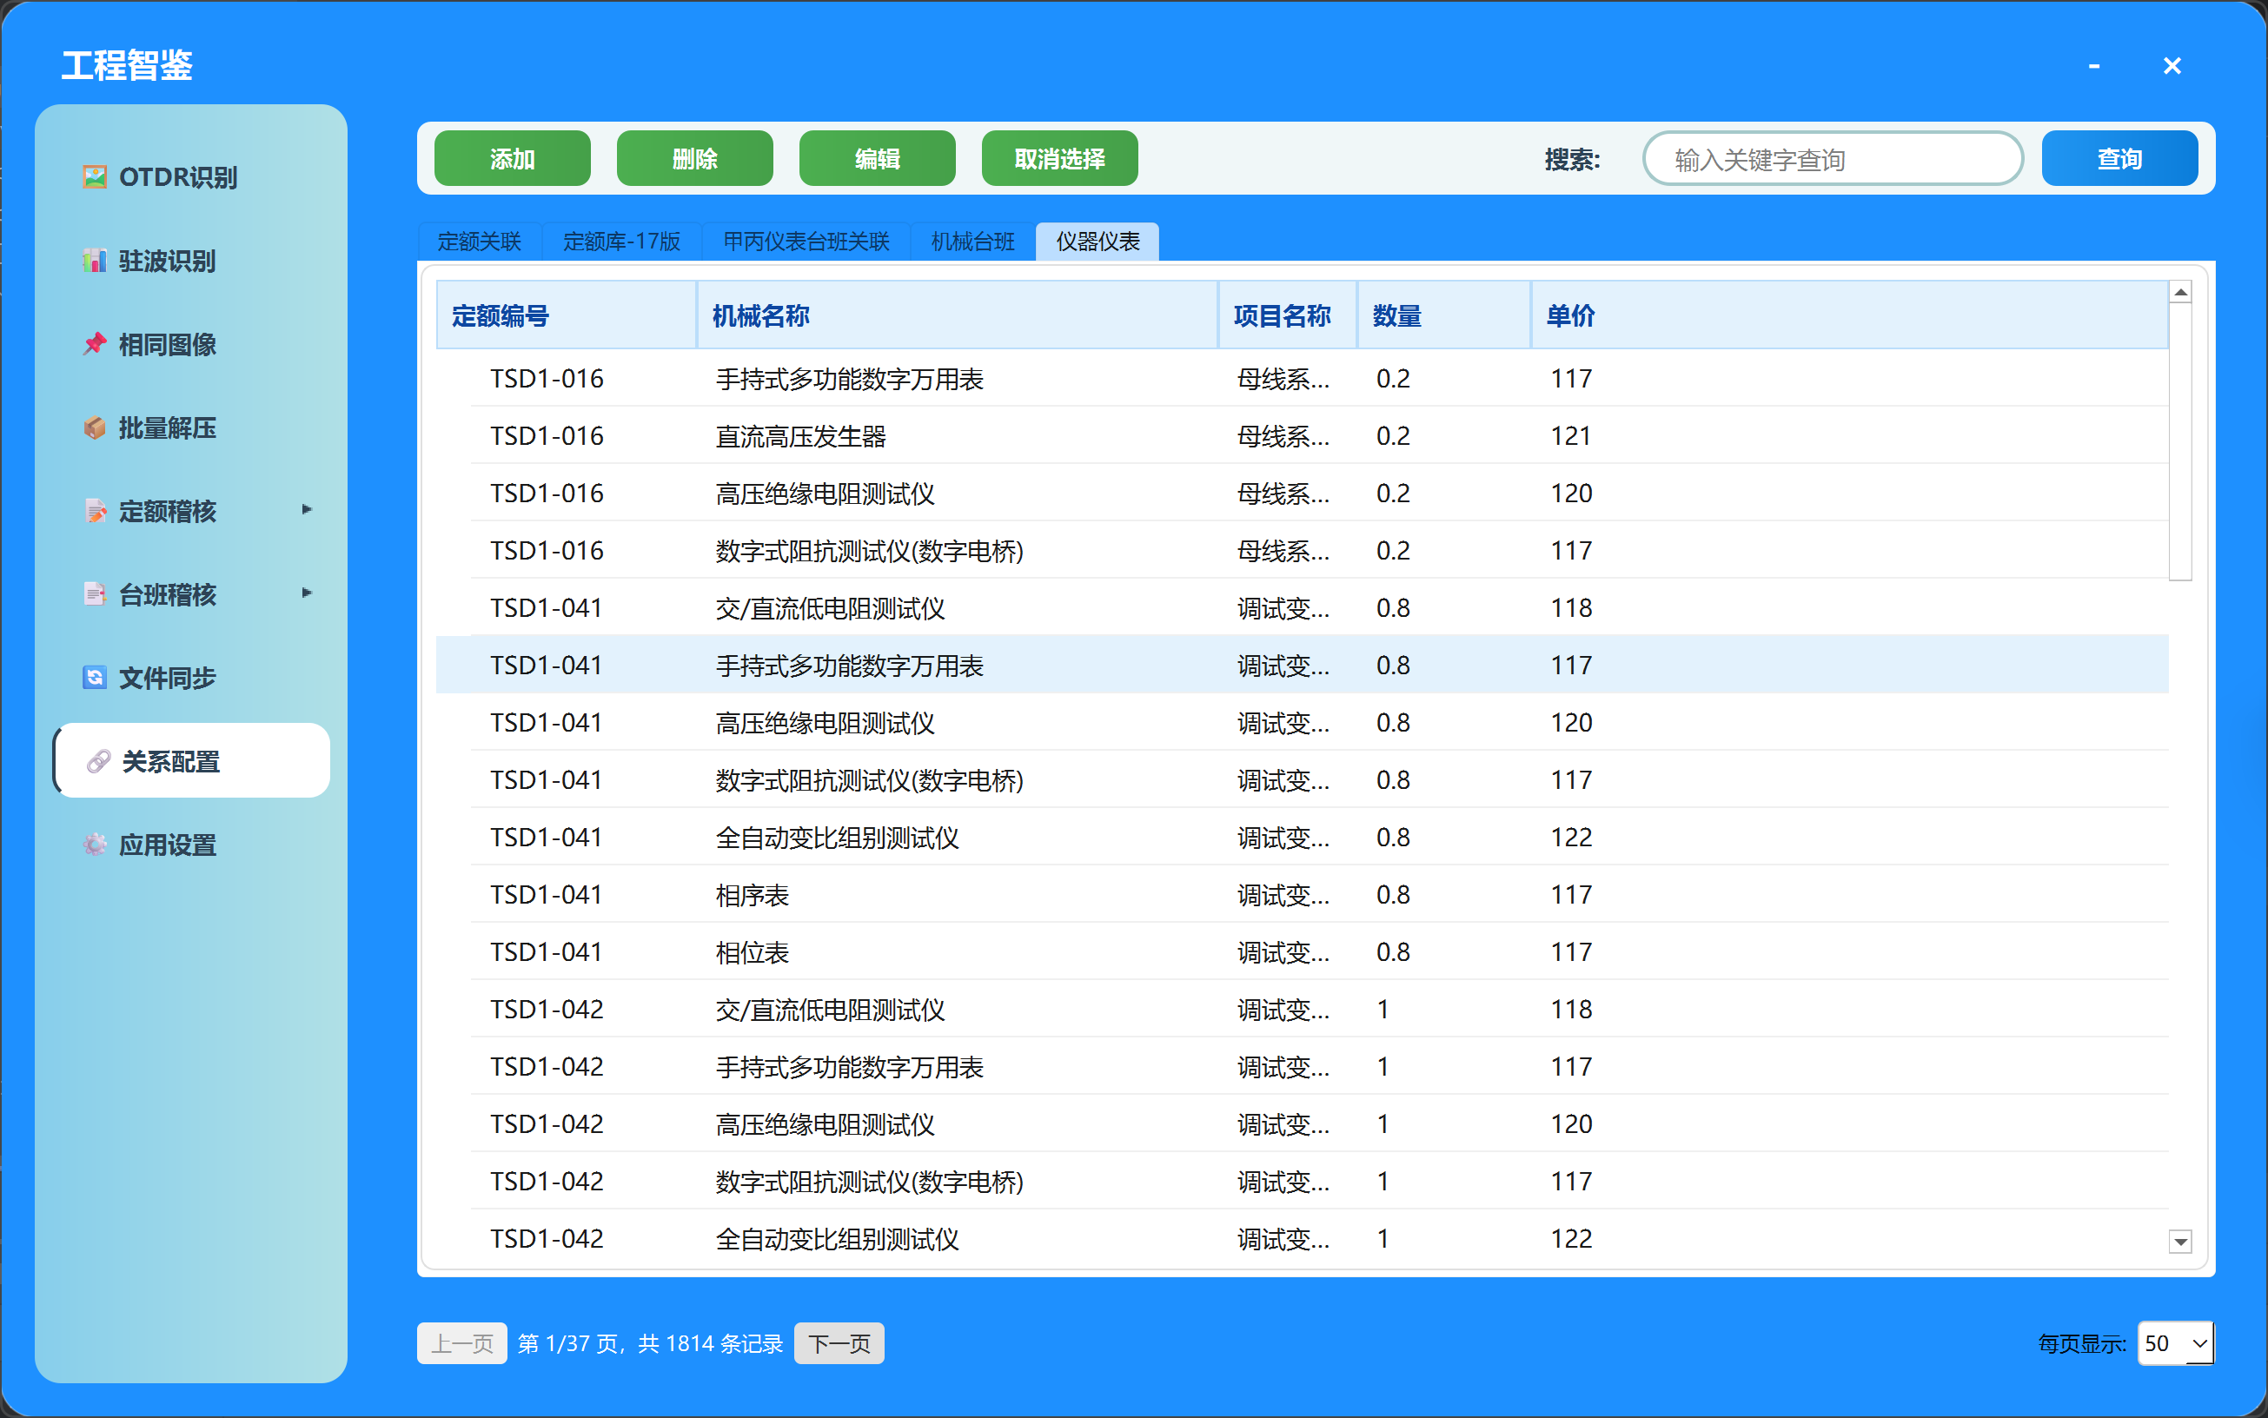
Task: Click price 121 in 直流高压发生器 row
Action: (x=1571, y=436)
